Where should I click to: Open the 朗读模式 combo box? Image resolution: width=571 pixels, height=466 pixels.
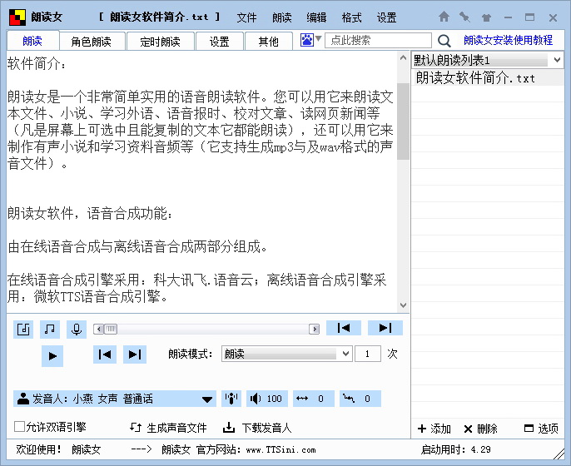[x=287, y=354]
